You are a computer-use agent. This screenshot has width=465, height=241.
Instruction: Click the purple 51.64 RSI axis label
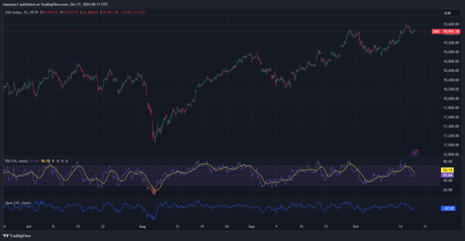click(x=448, y=175)
